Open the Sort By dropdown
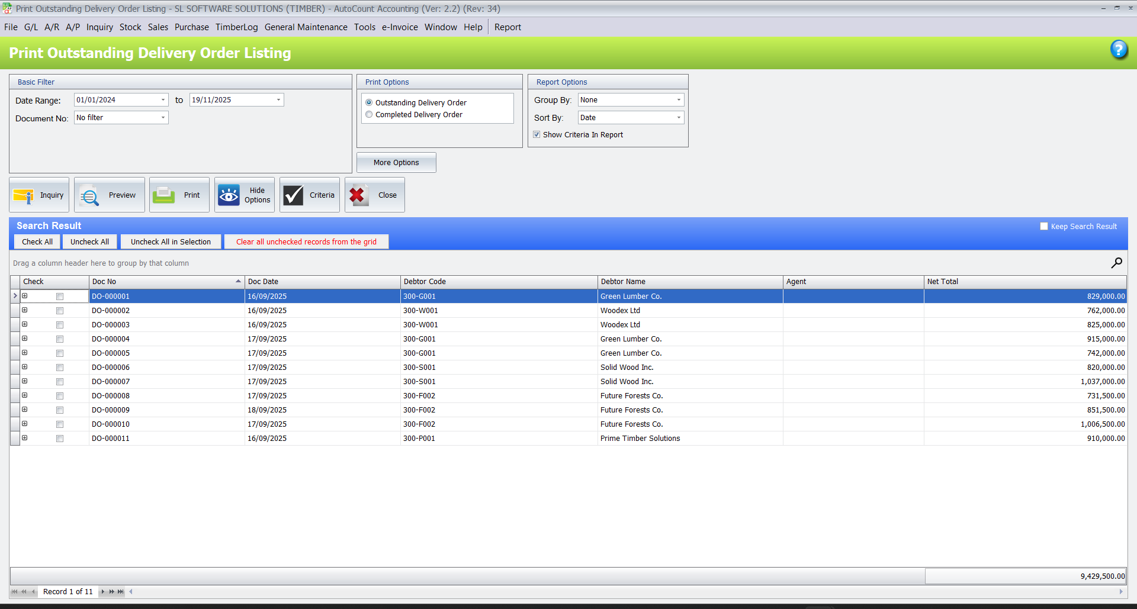Viewport: 1137px width, 609px height. [x=679, y=117]
